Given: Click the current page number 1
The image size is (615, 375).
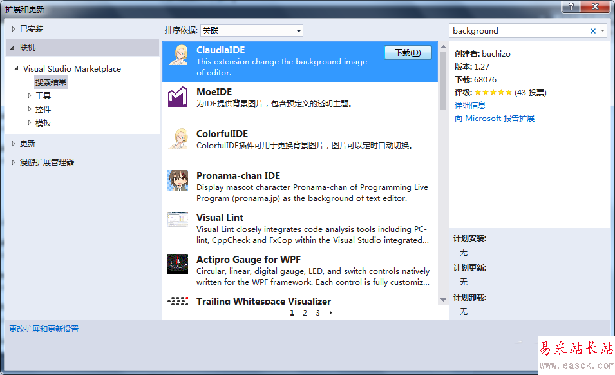Looking at the screenshot, I should [x=292, y=313].
